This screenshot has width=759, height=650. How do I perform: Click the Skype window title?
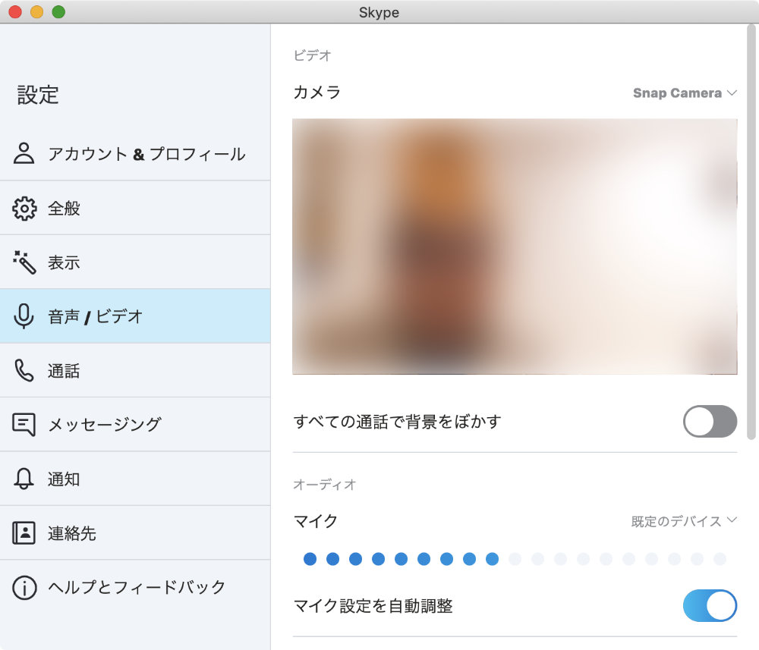click(379, 12)
